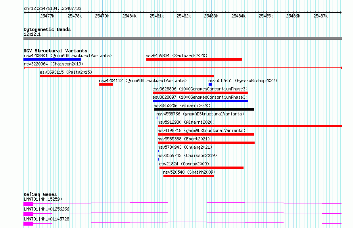Select the DGV Structural Variants track title

(x=56, y=51)
